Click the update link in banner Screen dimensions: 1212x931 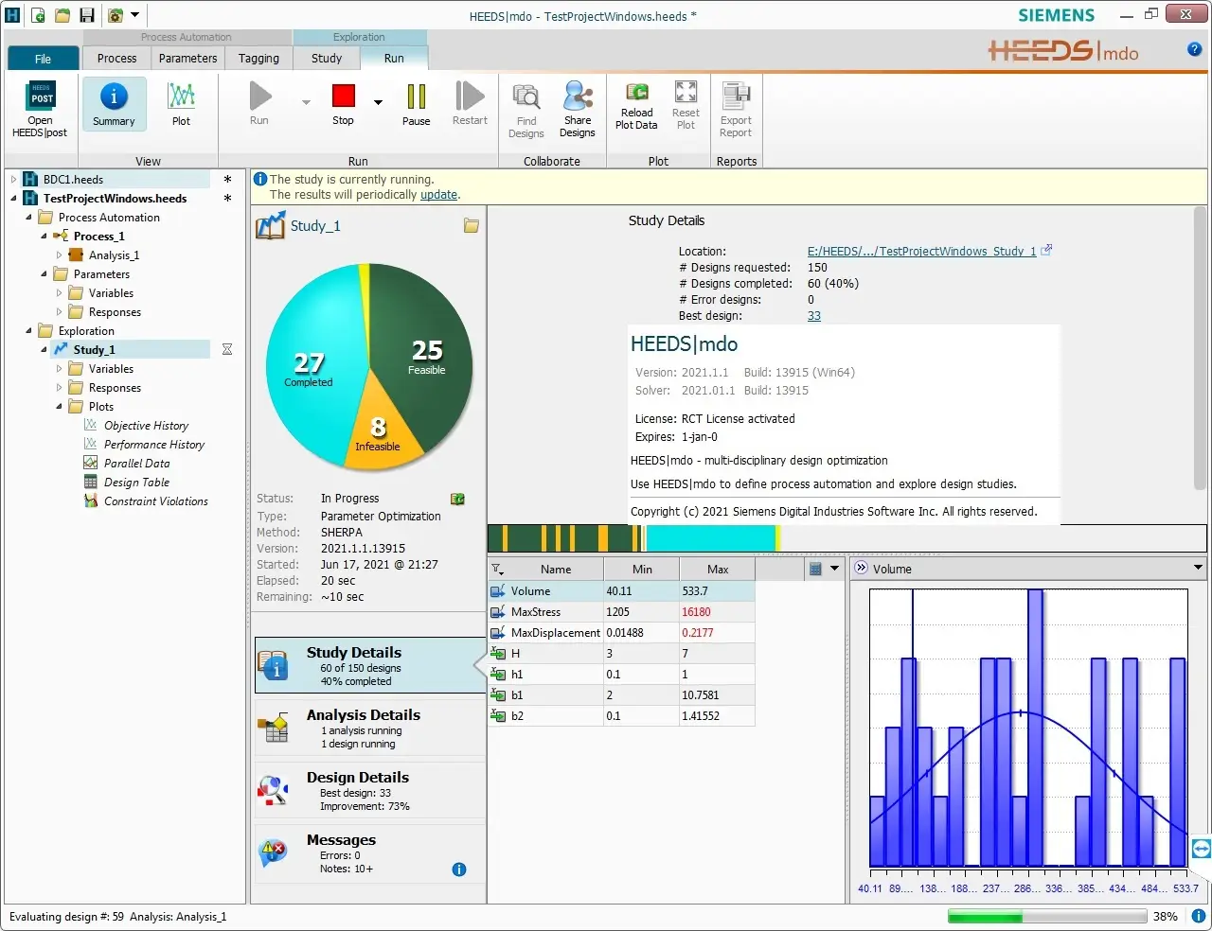pos(438,195)
